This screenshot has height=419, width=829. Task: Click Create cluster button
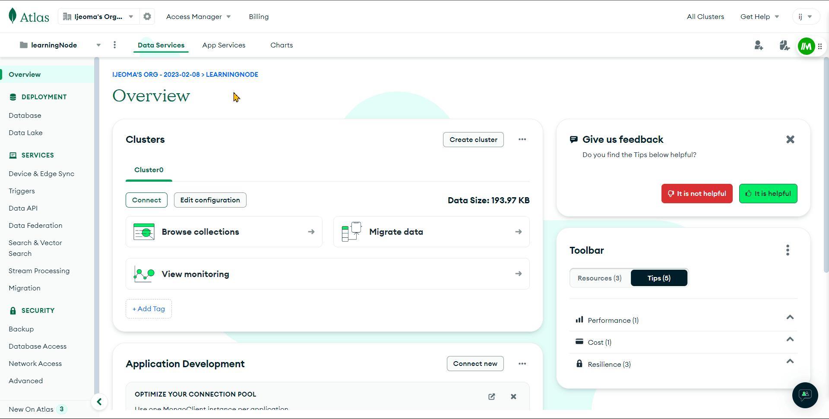click(x=473, y=139)
